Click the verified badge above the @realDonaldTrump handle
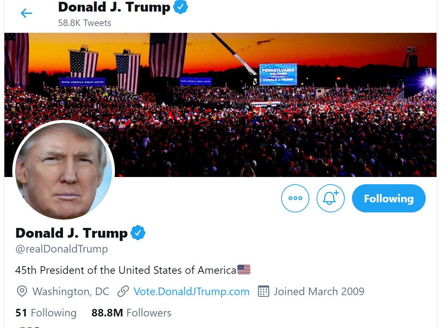Viewport: 447px width, 328px height. tap(138, 233)
